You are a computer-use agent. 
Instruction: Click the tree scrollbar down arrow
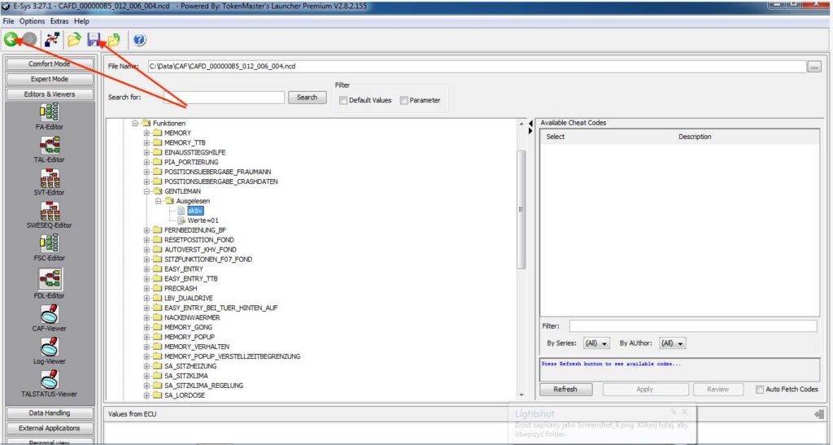click(x=521, y=395)
